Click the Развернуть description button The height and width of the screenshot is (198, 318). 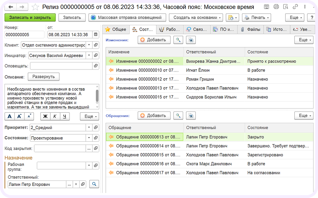tap(44, 77)
